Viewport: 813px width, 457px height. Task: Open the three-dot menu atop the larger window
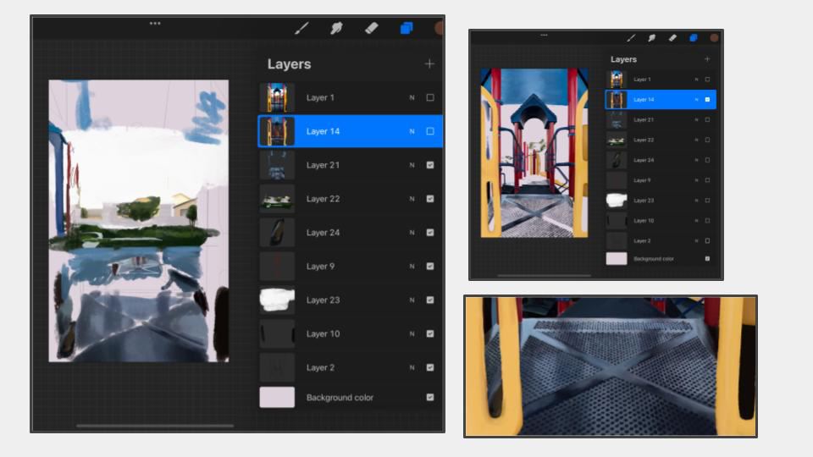(x=155, y=24)
